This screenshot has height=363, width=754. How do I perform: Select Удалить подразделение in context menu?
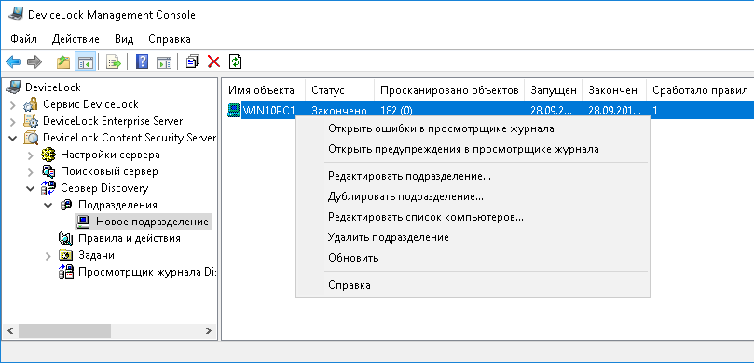coord(389,237)
